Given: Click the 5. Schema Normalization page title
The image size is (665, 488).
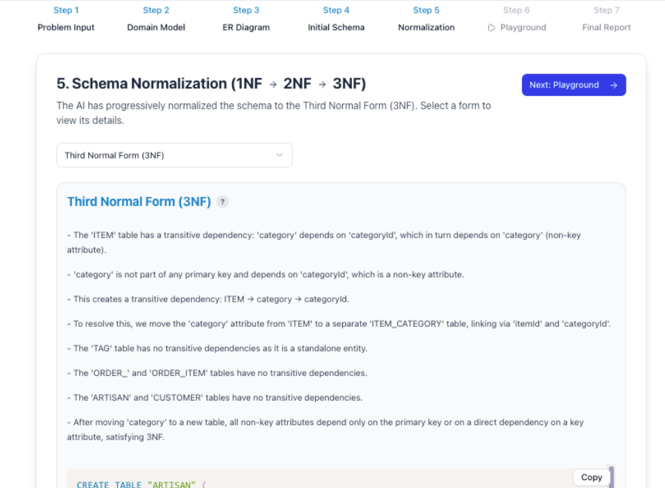Looking at the screenshot, I should (212, 84).
